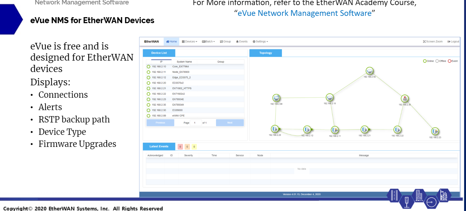Click the ED3575v2 system name
Image resolution: width=466 pixels, height=211 pixels.
(178, 83)
